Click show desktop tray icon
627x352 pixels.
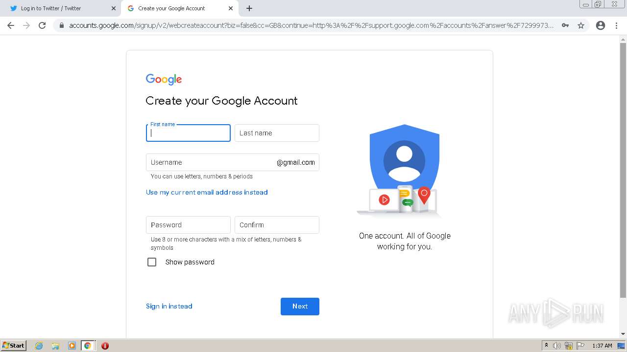621,346
